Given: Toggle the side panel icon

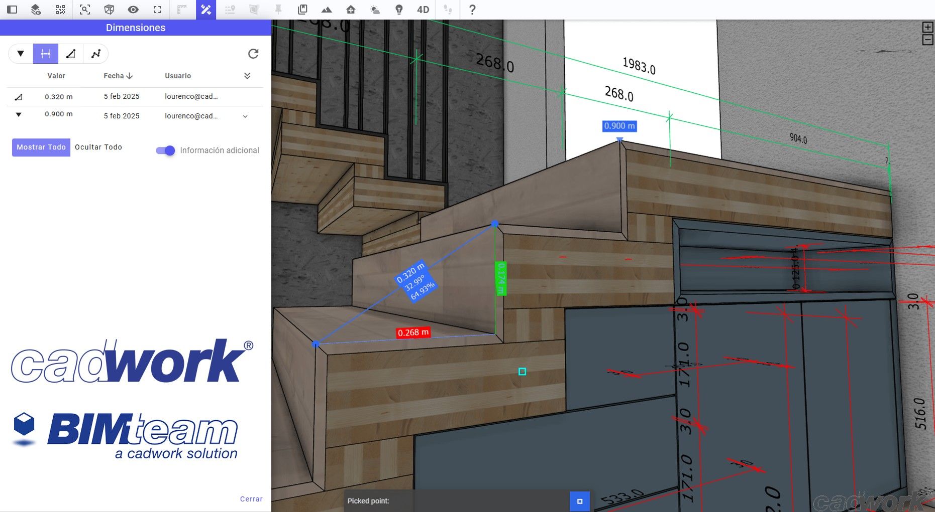Looking at the screenshot, I should pos(12,10).
